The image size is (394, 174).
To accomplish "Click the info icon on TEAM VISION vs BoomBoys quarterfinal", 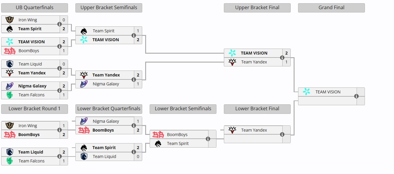I will click(x=59, y=46).
